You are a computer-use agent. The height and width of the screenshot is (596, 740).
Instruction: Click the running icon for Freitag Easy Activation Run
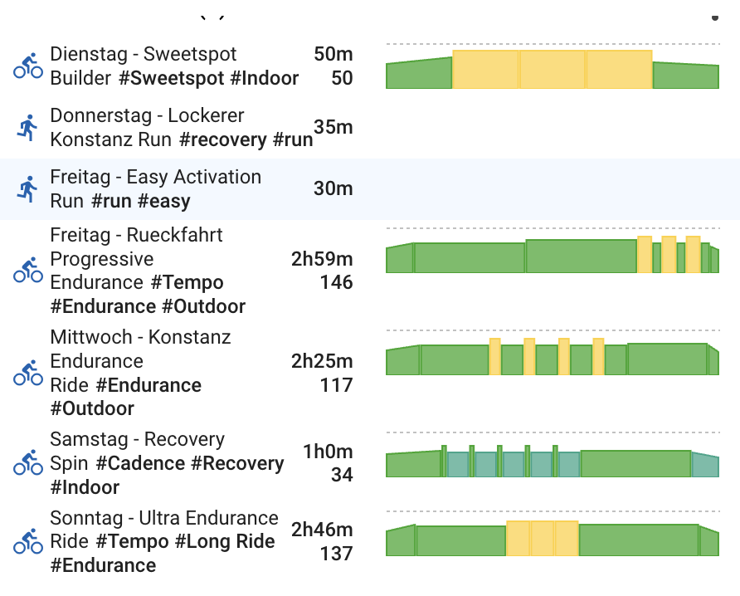tap(28, 189)
